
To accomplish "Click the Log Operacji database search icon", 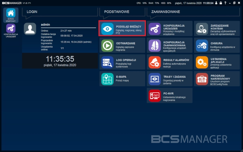I will pyautogui.click(x=107, y=62).
